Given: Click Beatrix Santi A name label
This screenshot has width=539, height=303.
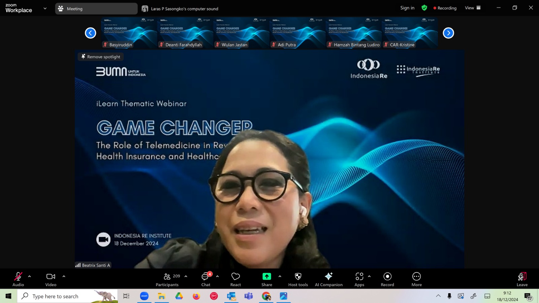Looking at the screenshot, I should tap(93, 265).
